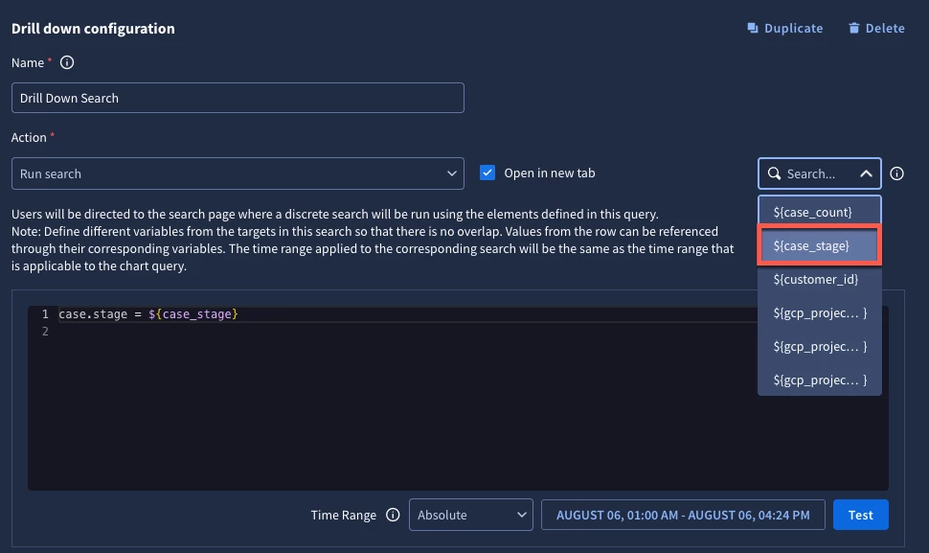The image size is (929, 553).
Task: Click the Duplicate button
Action: click(785, 29)
